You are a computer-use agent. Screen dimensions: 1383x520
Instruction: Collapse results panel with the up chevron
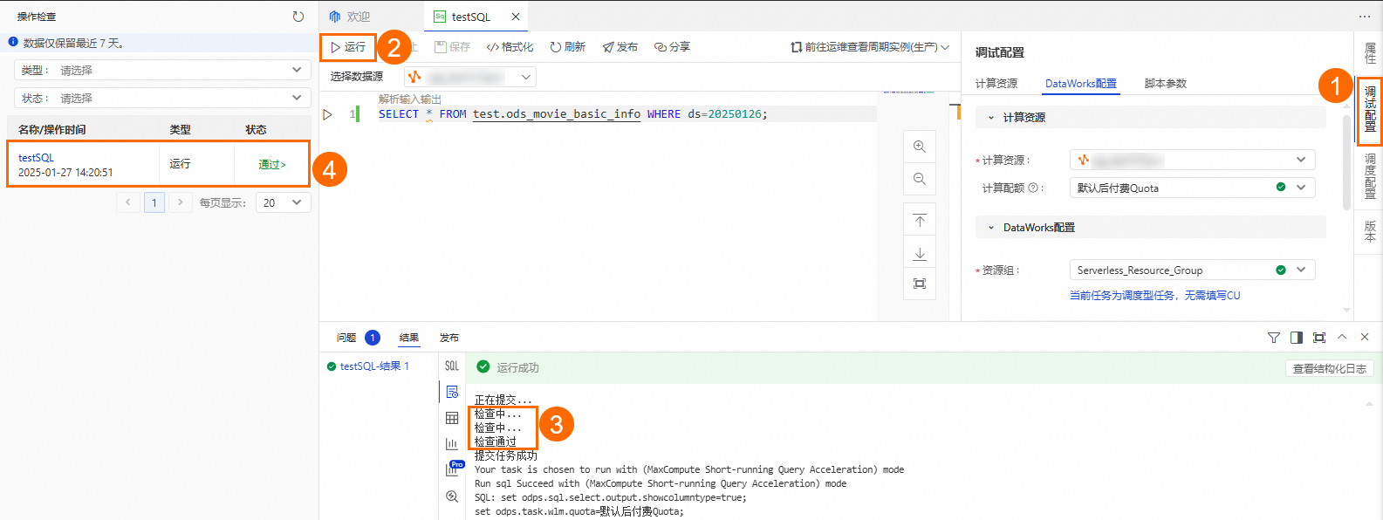click(1342, 338)
